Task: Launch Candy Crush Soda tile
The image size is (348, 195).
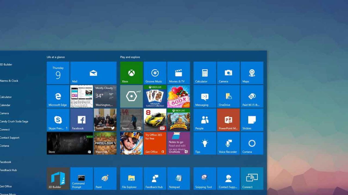Action: 179,96
